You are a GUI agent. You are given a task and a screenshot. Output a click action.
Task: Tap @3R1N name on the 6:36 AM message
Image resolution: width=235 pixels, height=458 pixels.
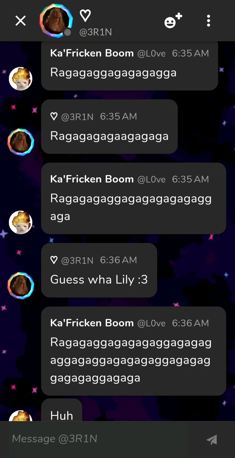[x=77, y=260]
